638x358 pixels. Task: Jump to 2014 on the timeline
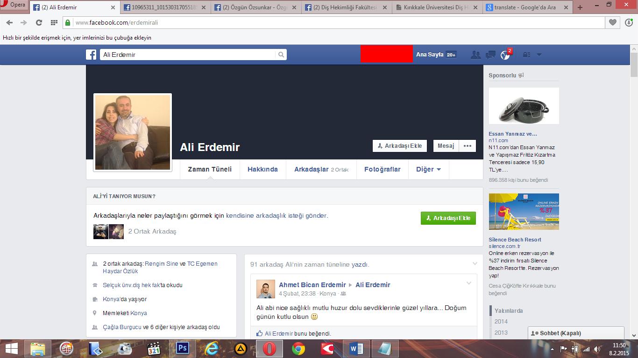pos(501,321)
